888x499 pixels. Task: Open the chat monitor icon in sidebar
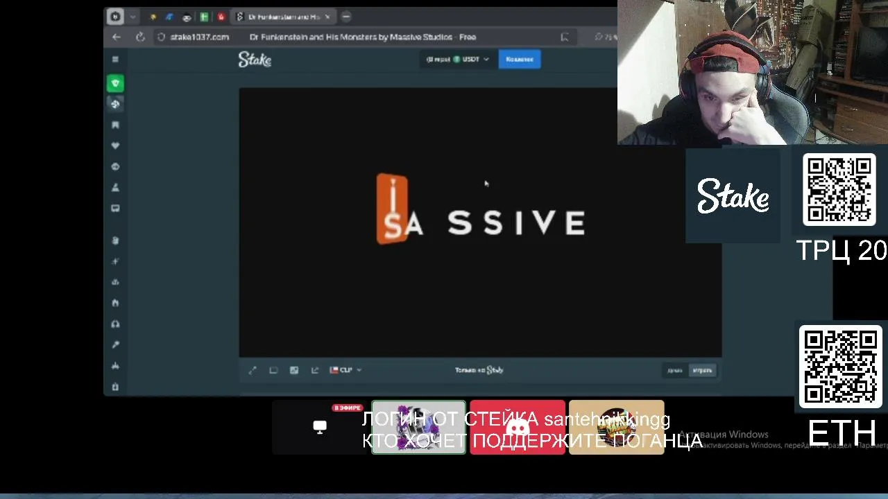(x=115, y=208)
